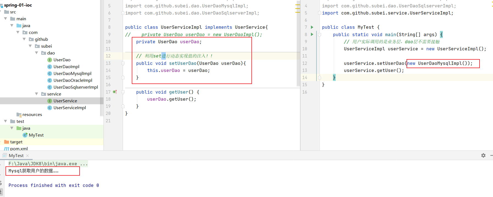Collapse the dao package
Image resolution: width=493 pixels, height=197 pixels.
[x=37, y=53]
